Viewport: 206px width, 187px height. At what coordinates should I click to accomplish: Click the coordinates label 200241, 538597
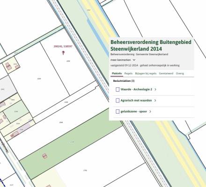[63, 46]
